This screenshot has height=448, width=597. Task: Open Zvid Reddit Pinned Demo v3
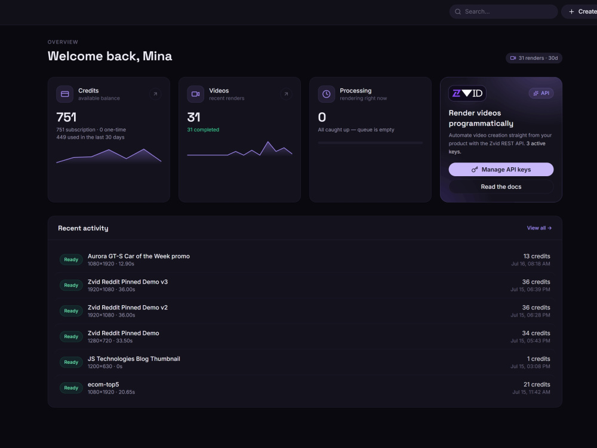click(304, 286)
